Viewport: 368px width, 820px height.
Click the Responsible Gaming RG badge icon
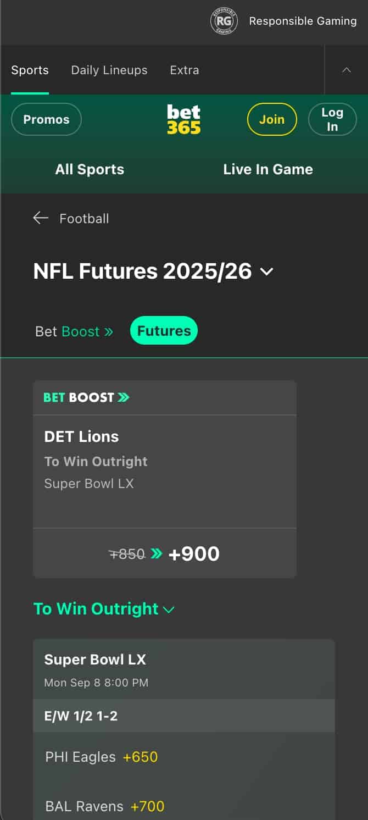tap(224, 21)
